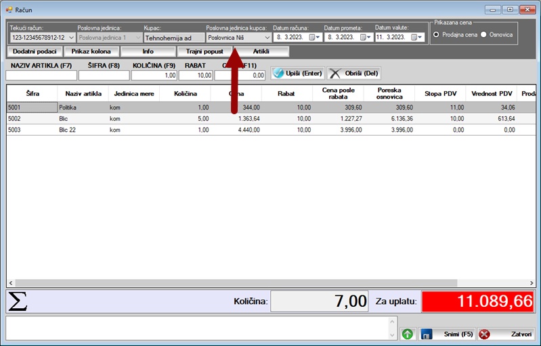
Task: Click the green up-arrow icon button
Action: (408, 334)
